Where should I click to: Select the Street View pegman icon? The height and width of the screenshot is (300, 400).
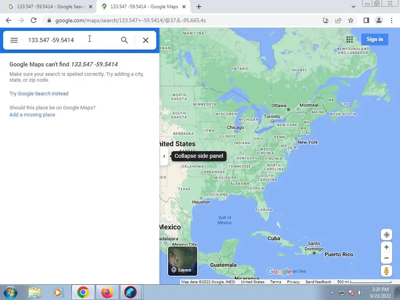pyautogui.click(x=386, y=271)
